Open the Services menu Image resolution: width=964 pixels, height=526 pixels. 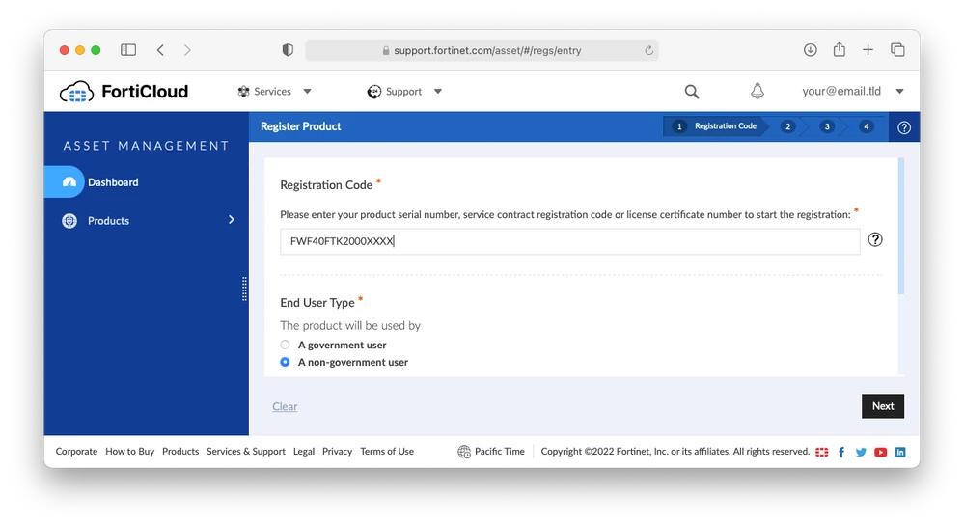[274, 92]
